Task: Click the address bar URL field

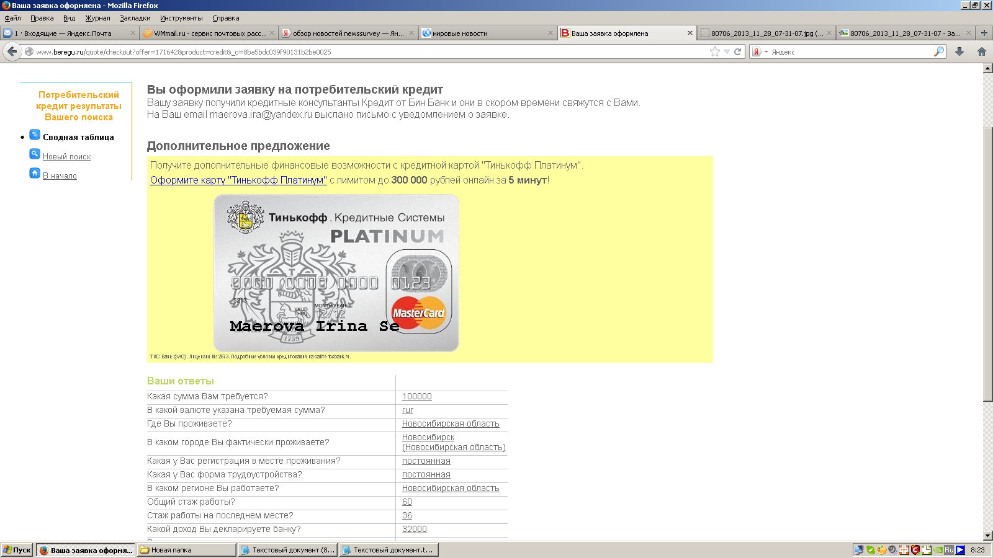Action: point(371,52)
